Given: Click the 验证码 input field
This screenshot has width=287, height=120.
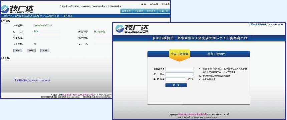Looking at the screenshot, I should coord(175,79).
